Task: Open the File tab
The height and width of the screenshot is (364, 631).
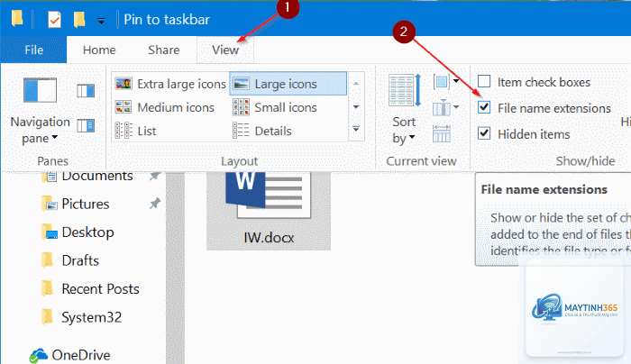Action: tap(33, 50)
